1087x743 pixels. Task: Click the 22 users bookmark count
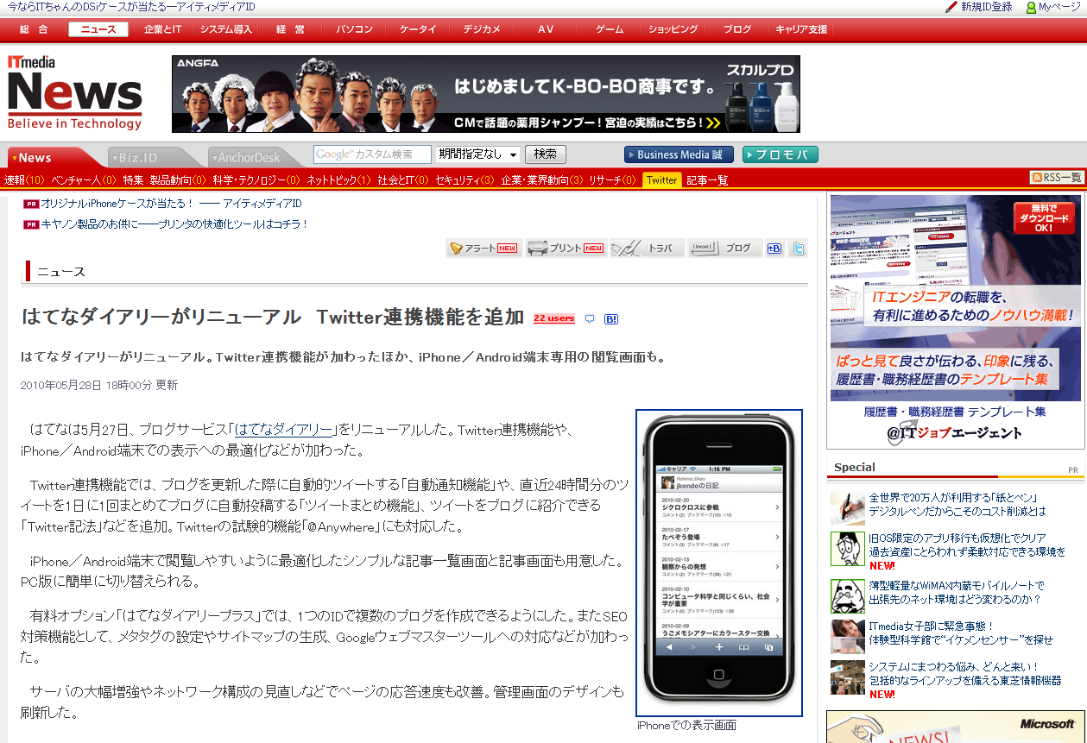554,318
